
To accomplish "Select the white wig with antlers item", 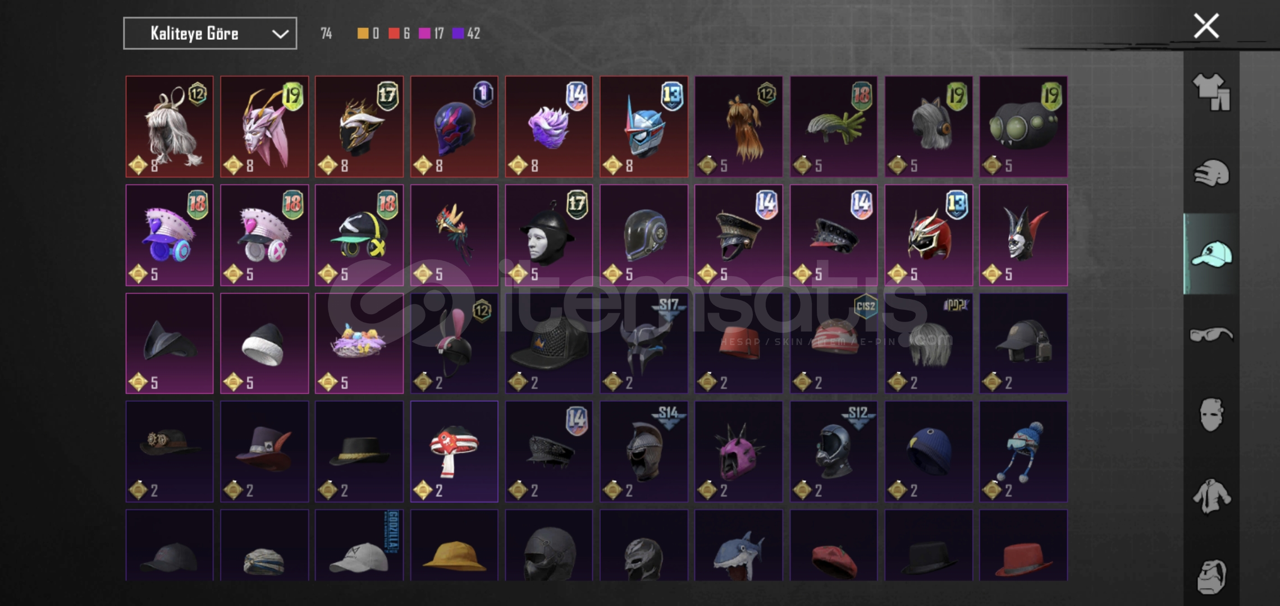I will click(x=170, y=127).
